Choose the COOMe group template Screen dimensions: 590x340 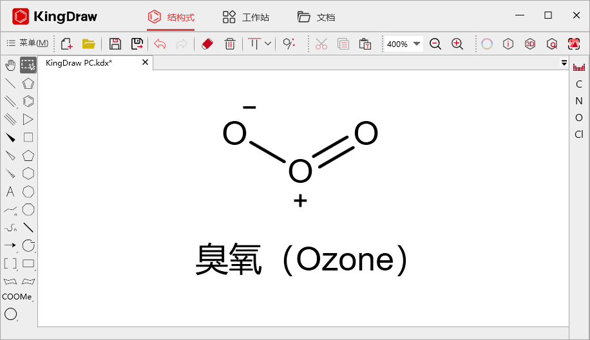coord(17,297)
